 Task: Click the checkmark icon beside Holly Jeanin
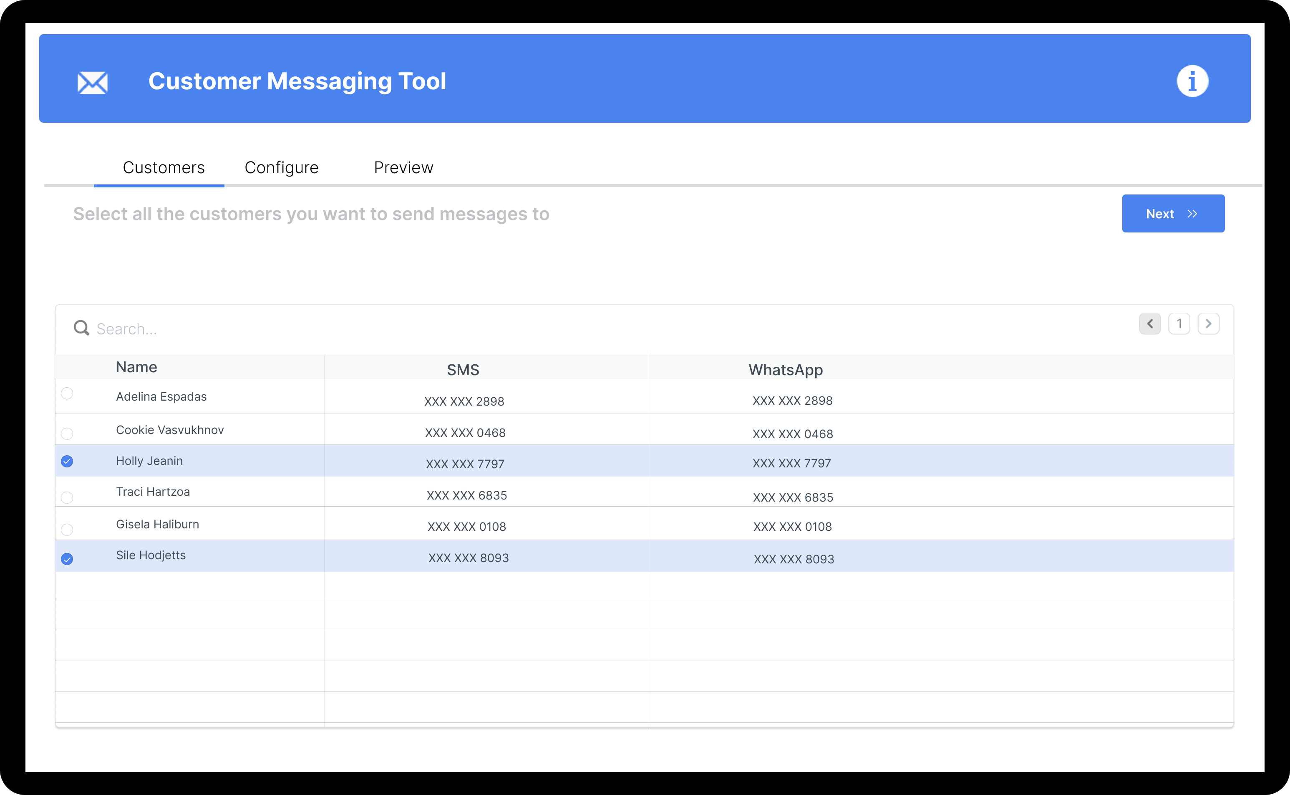(67, 462)
